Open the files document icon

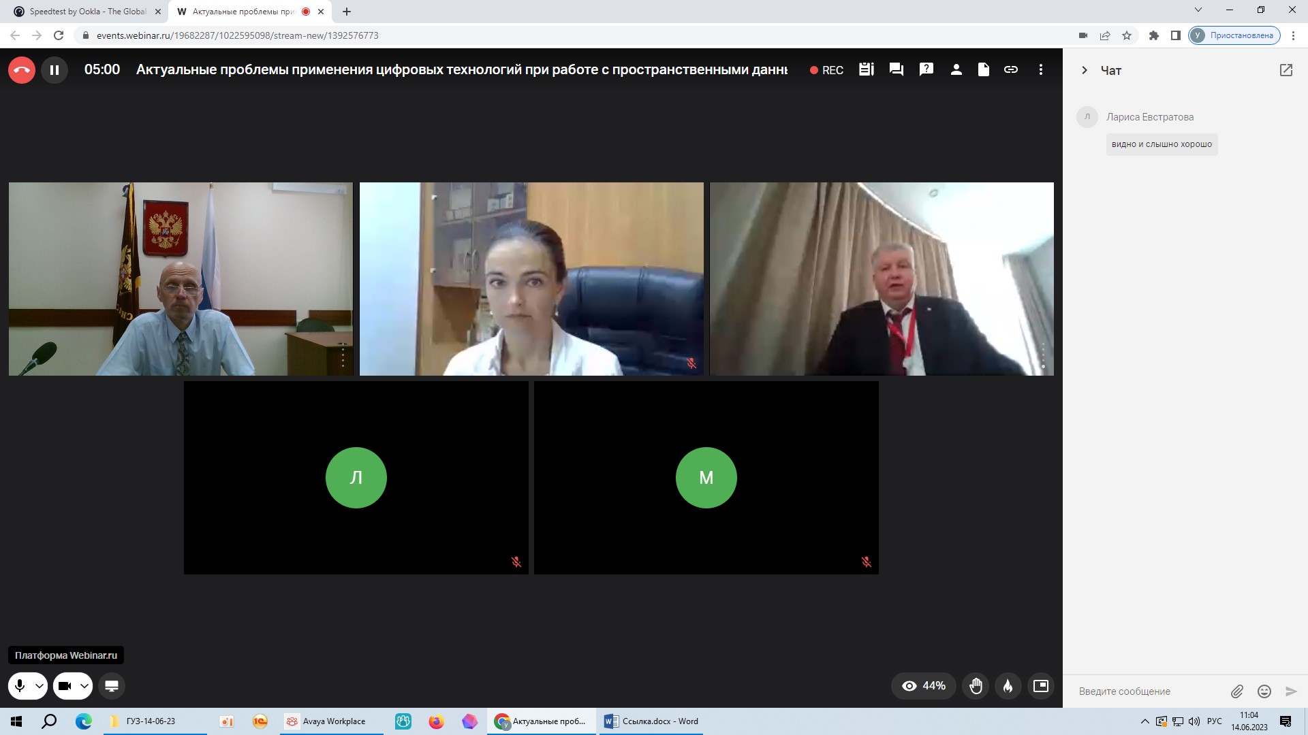pyautogui.click(x=984, y=69)
